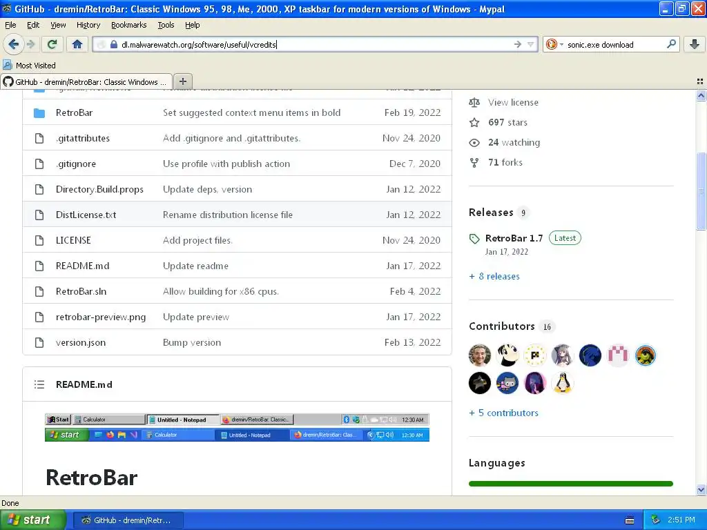Click the on-screen keyboard taskbar icon
This screenshot has width=707, height=530.
630,520
